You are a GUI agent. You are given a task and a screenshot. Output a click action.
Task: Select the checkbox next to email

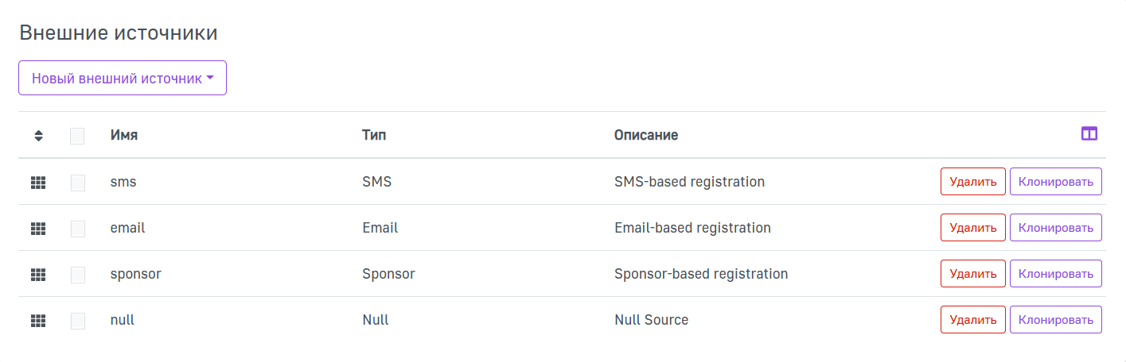(x=77, y=229)
